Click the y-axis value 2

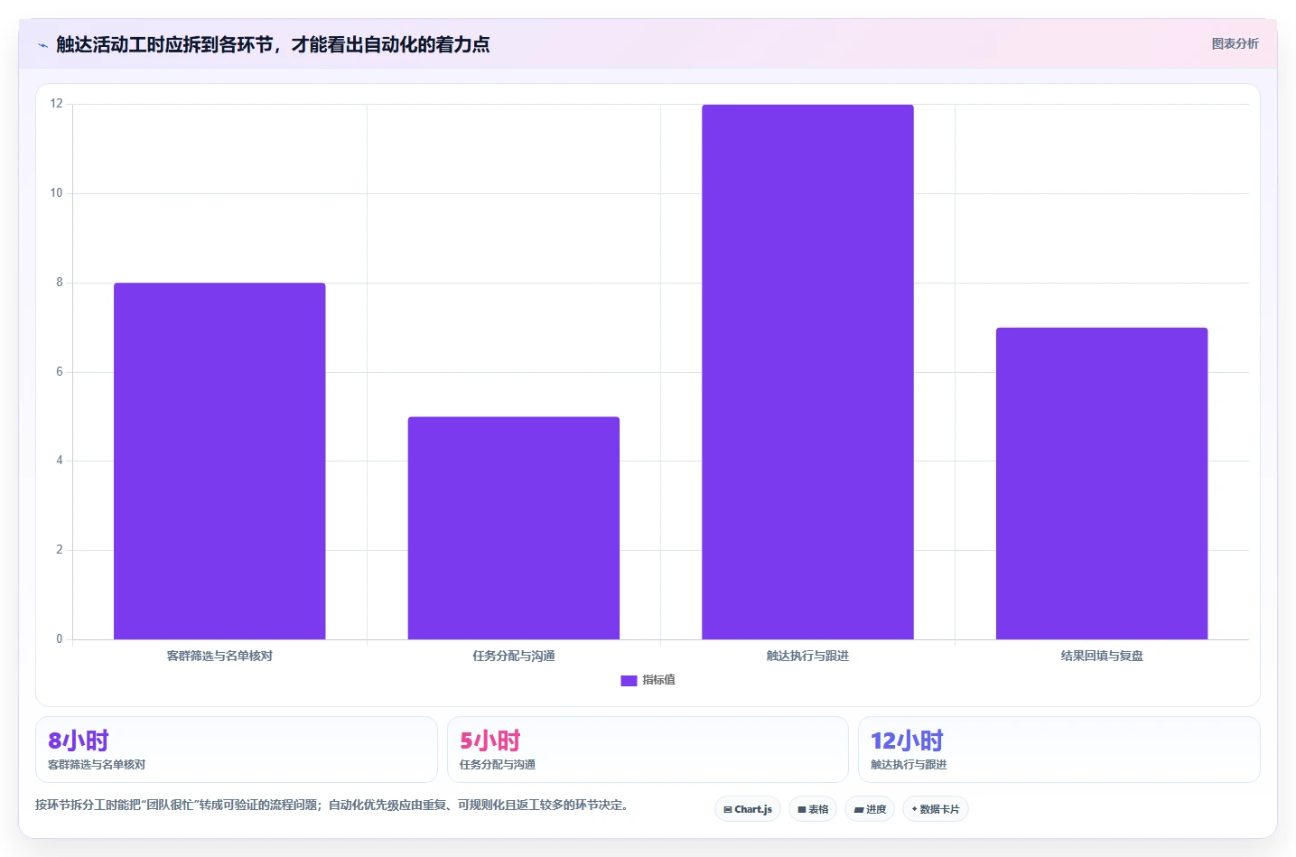[x=60, y=550]
